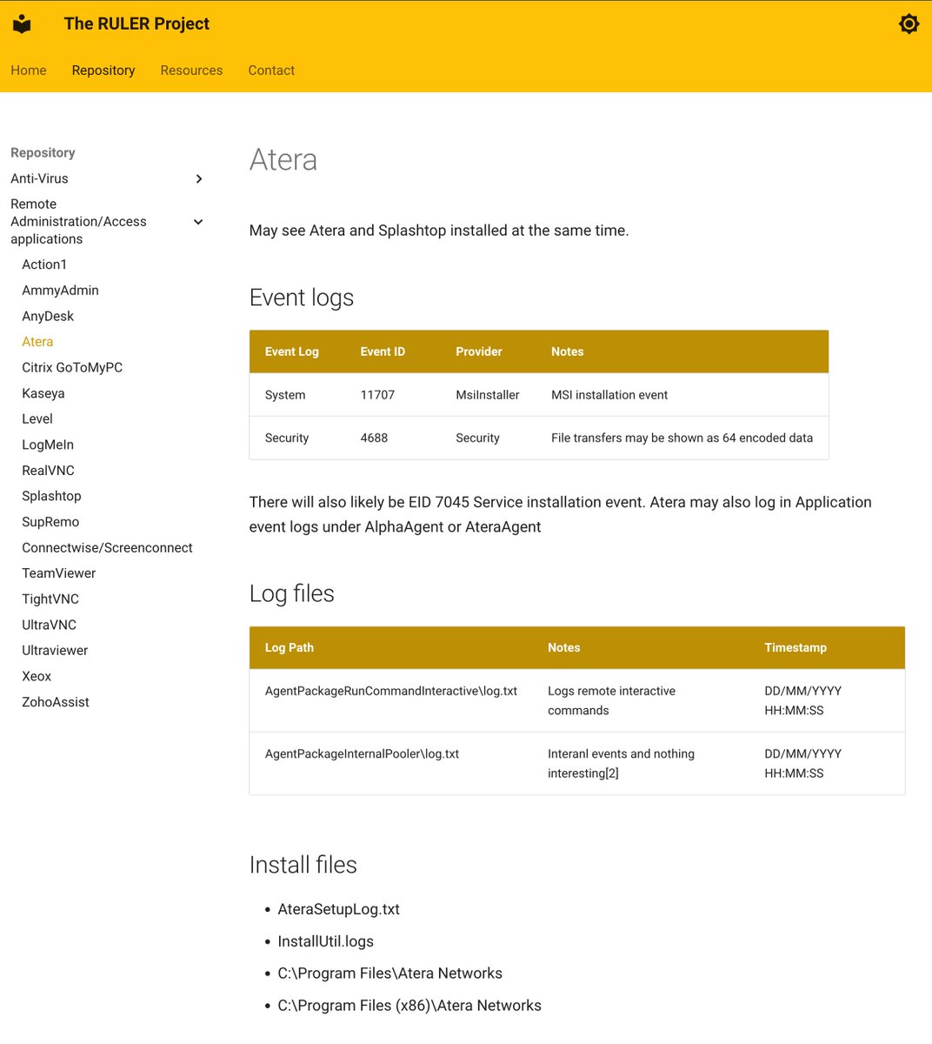Open the Xeox sidebar link
The image size is (932, 1044).
point(37,676)
